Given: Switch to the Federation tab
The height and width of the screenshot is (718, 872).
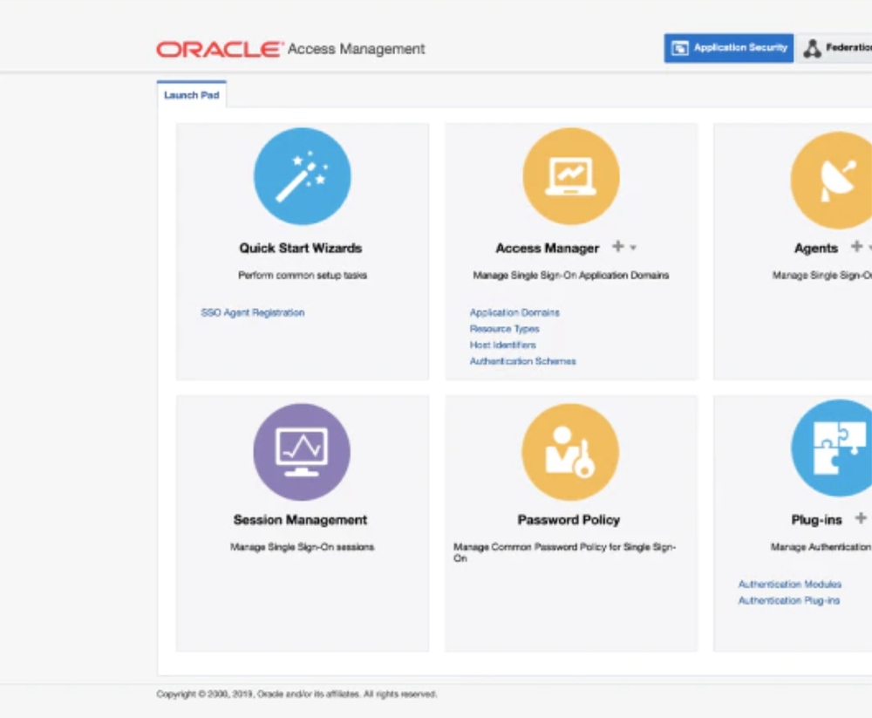Looking at the screenshot, I should [x=835, y=48].
